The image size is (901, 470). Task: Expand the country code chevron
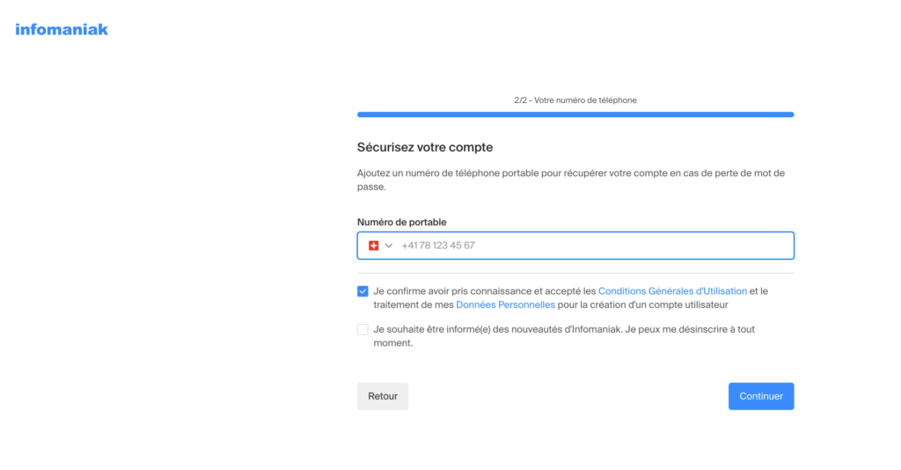click(x=388, y=246)
